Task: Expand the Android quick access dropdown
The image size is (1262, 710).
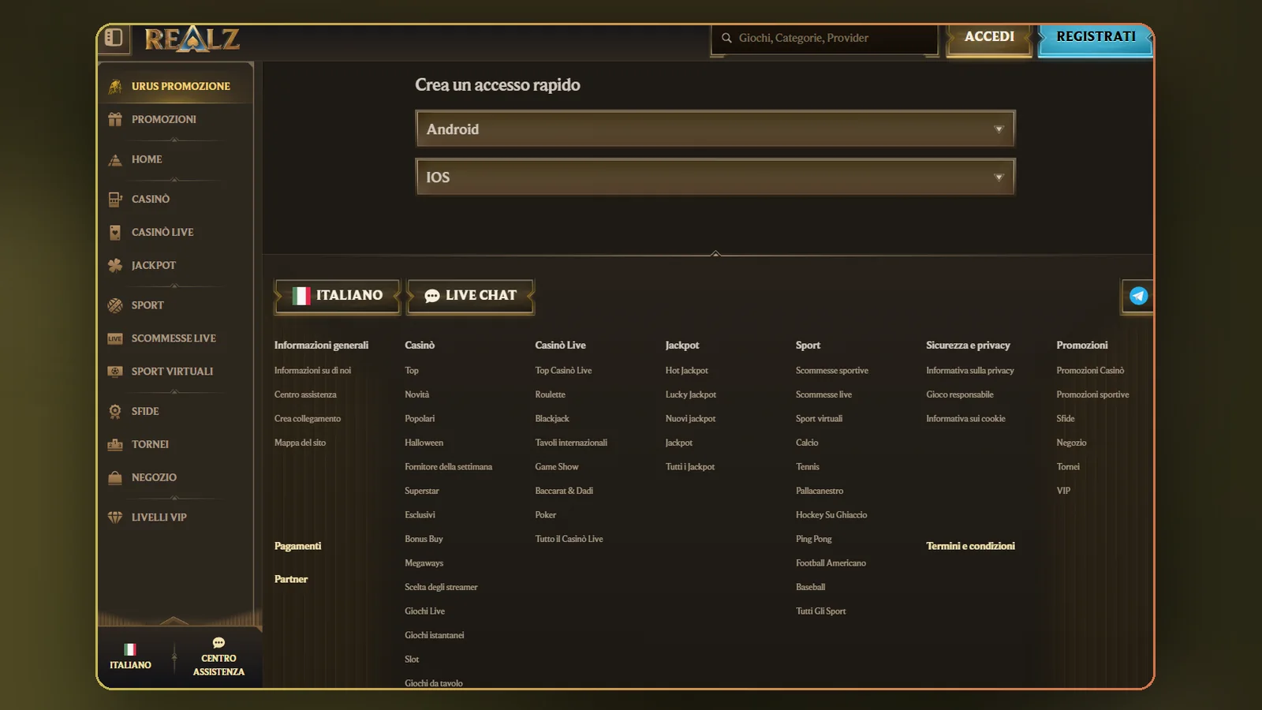Action: point(715,129)
